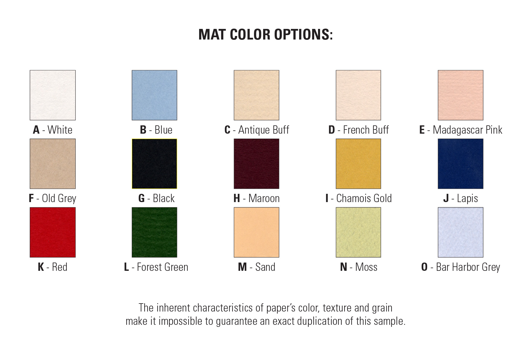The image size is (531, 354).
Task: Click the French Buff color square
Action: tap(358, 95)
